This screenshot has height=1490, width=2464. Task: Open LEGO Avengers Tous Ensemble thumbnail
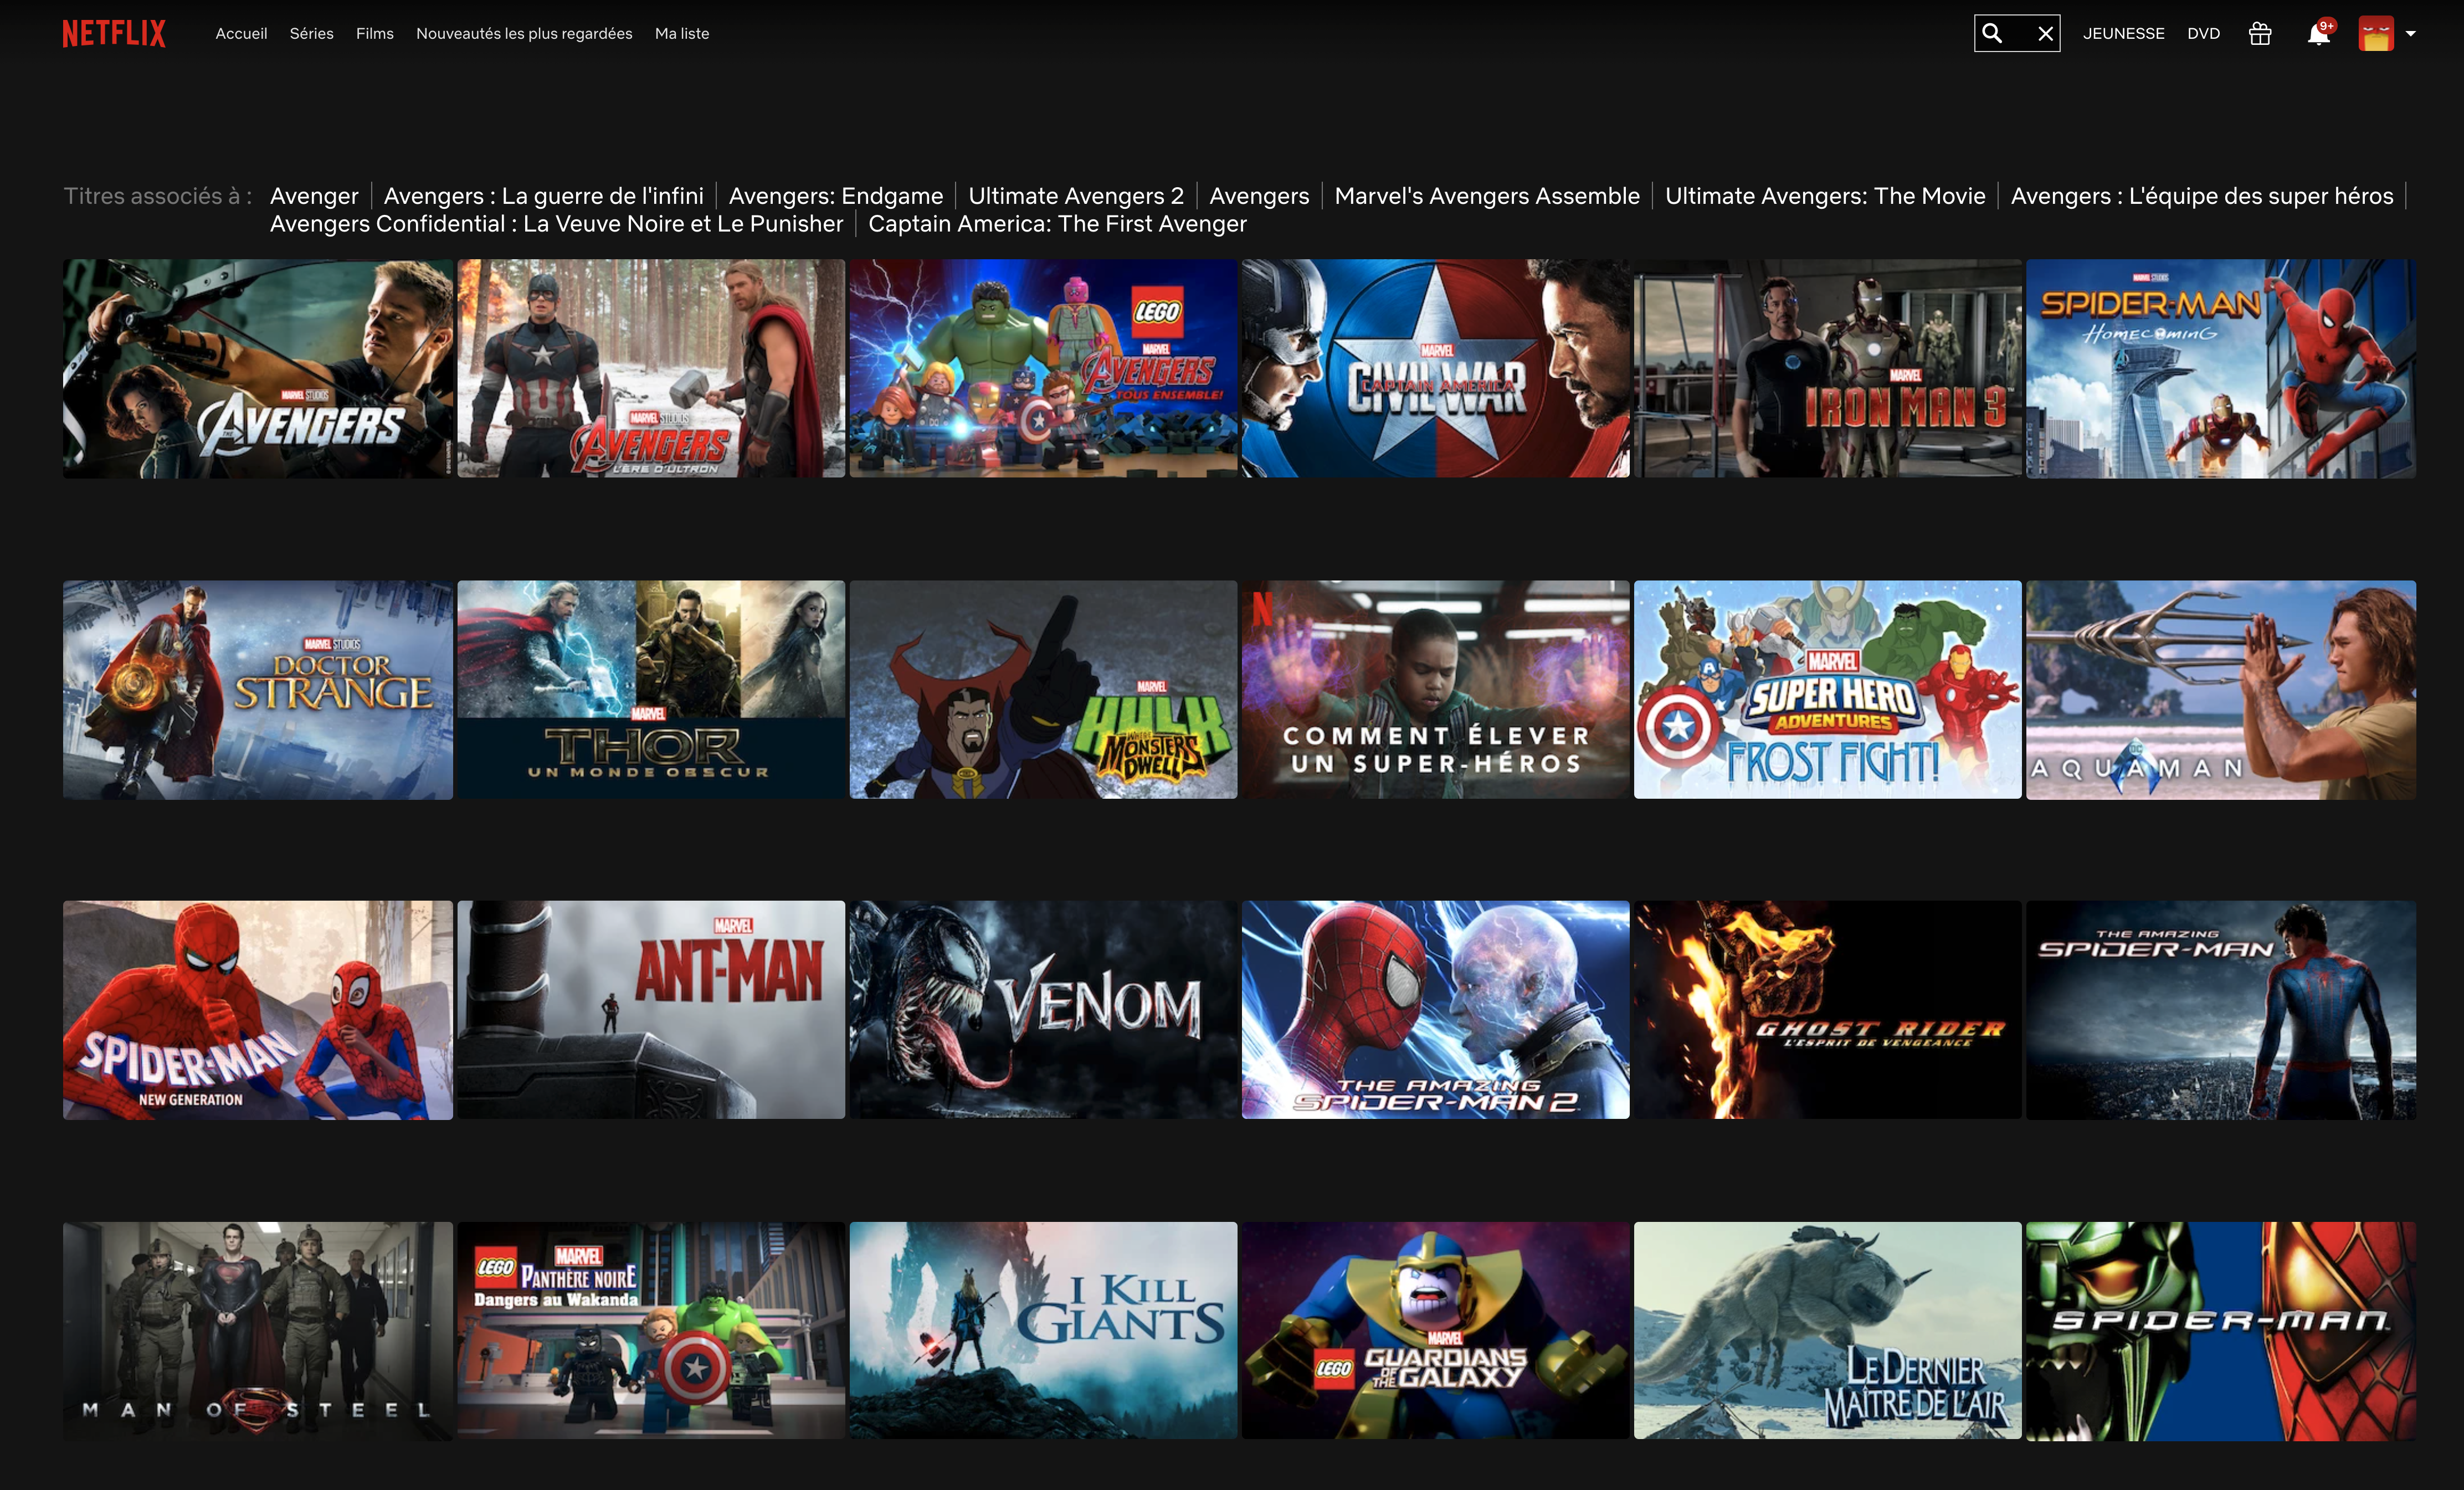1043,369
